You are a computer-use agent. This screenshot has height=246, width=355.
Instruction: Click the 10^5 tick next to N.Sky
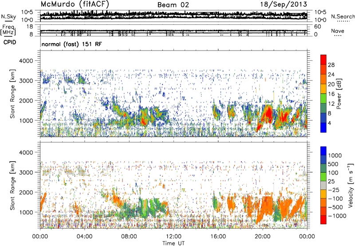point(27,12)
